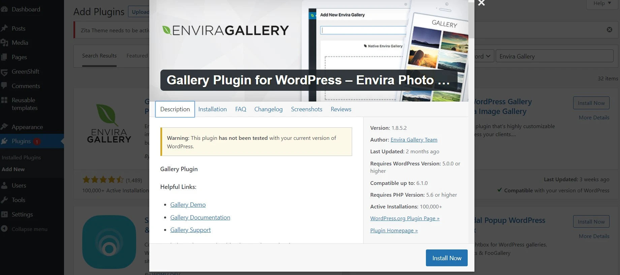Image resolution: width=620 pixels, height=275 pixels.
Task: Click the 'Version: 1.8.5.2' text
Action: [388, 128]
